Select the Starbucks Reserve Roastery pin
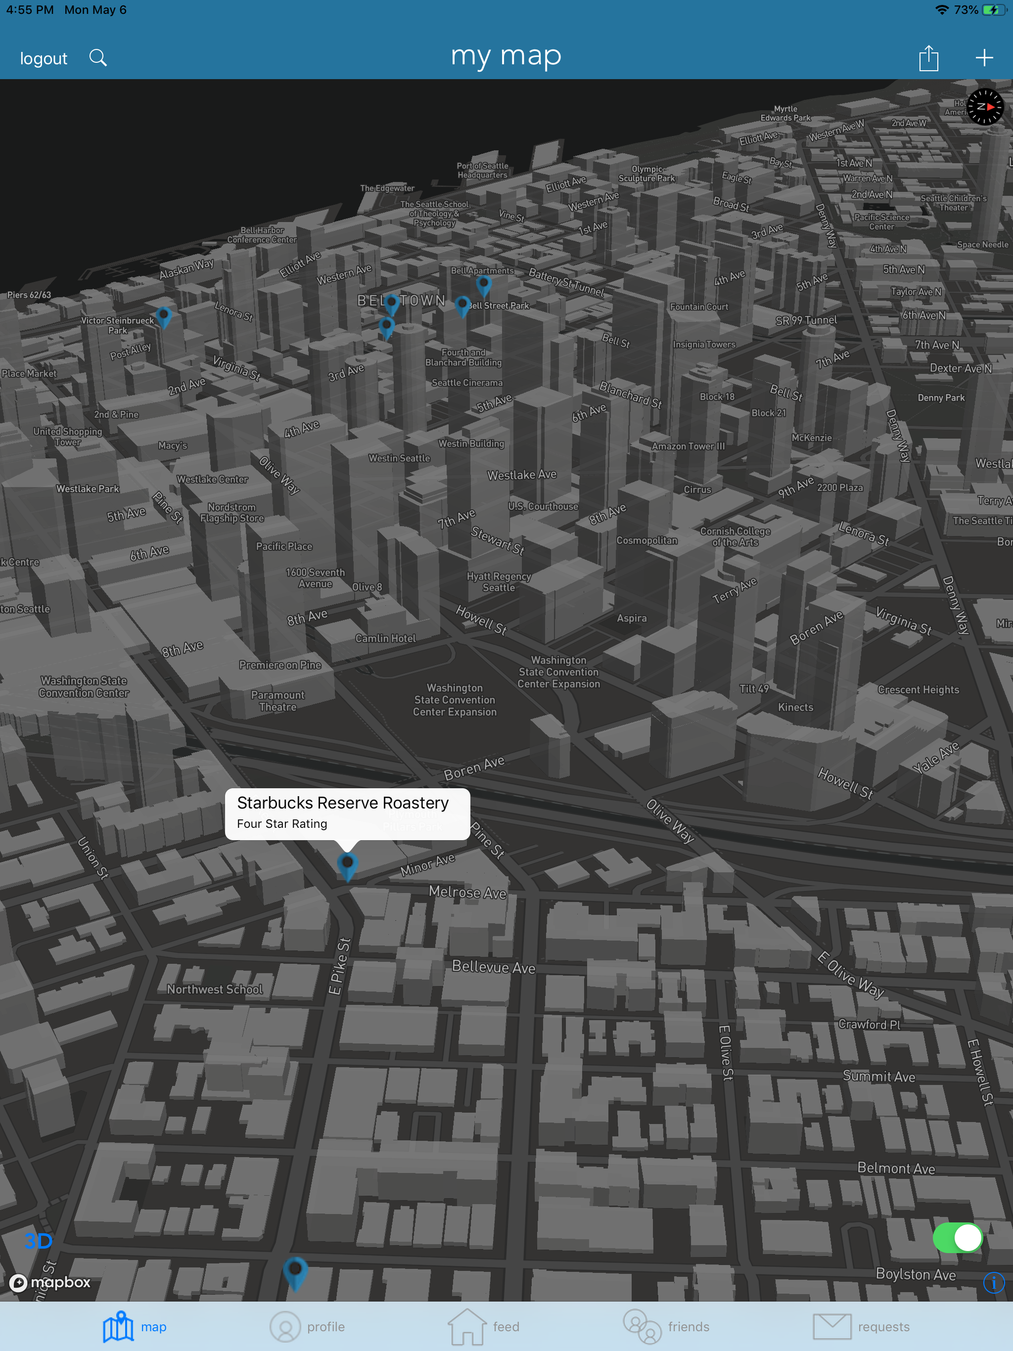1013x1351 pixels. coord(347,867)
